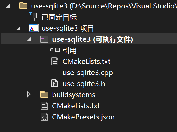Select the 已固定目标 label
Screen dimensions: 177x132
point(59,17)
